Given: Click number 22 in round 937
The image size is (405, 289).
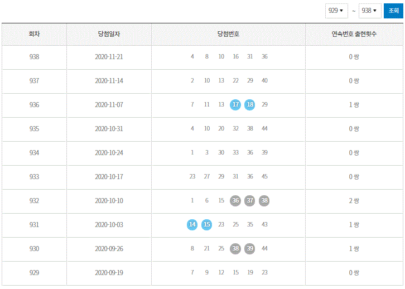Looking at the screenshot, I should pos(235,80).
